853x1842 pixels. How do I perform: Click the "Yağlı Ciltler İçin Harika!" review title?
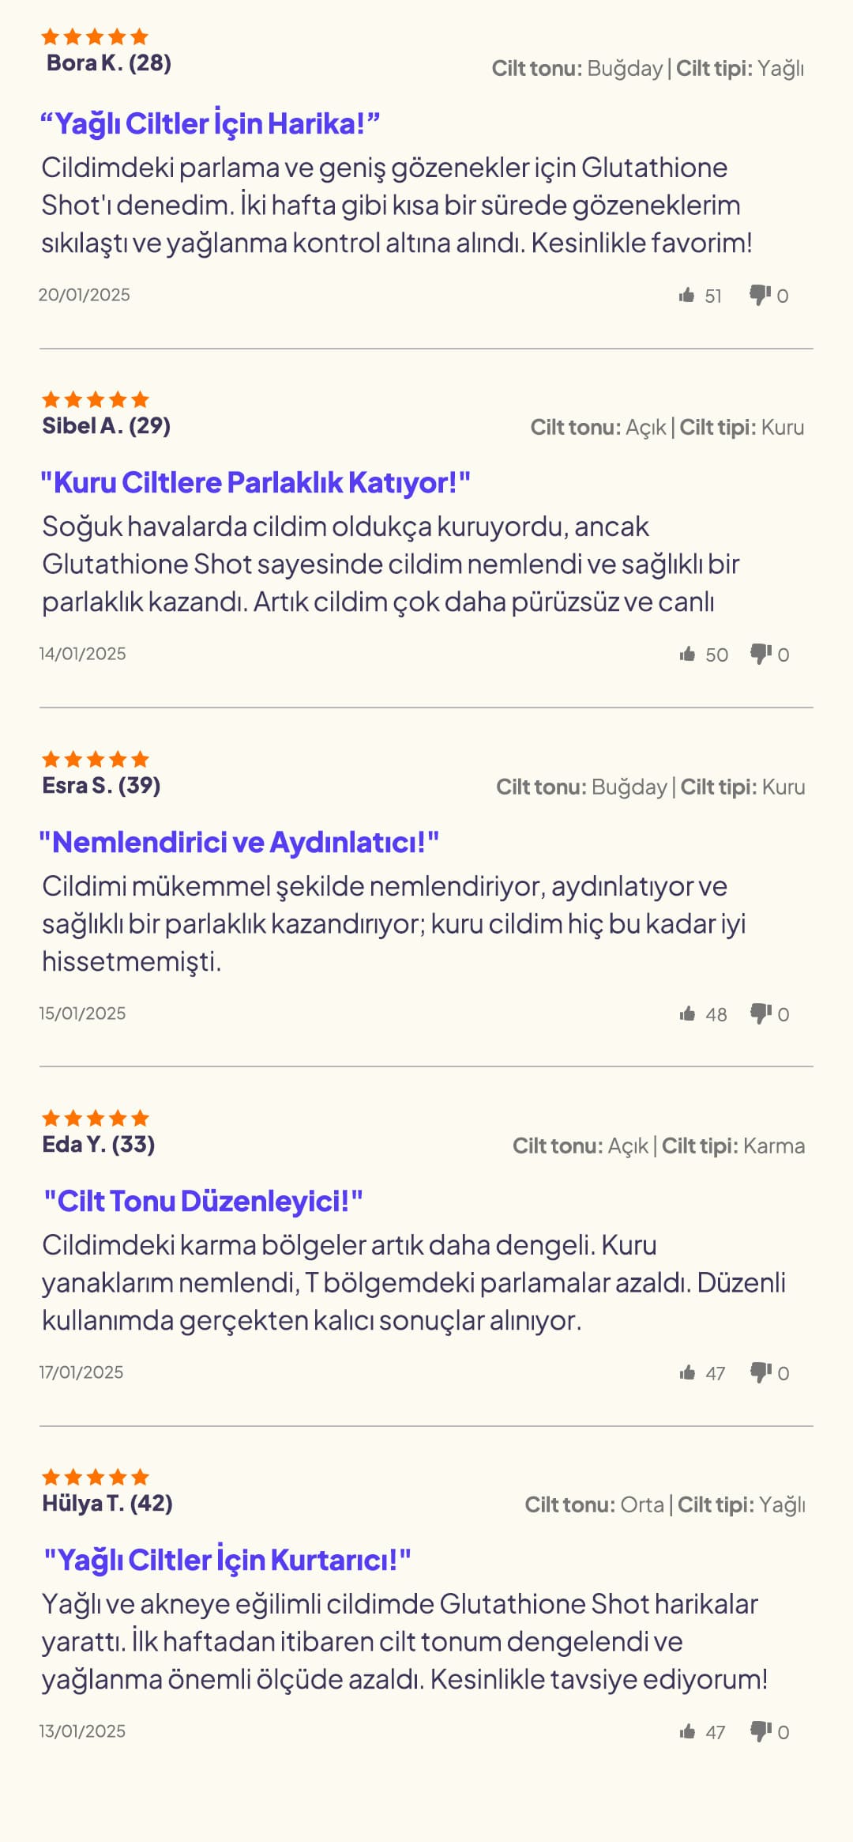click(210, 124)
